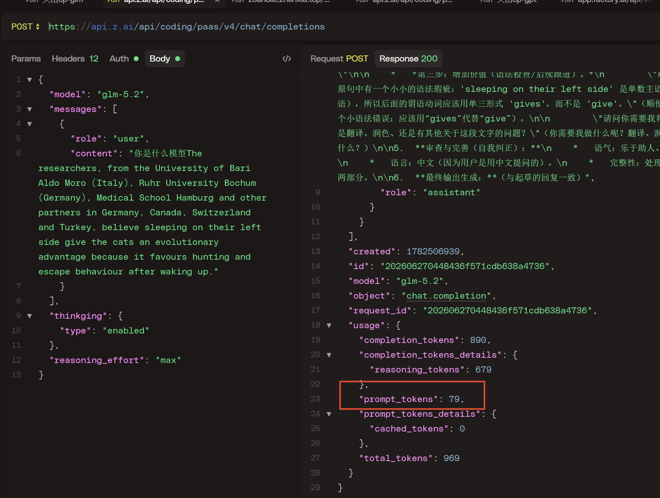The image size is (660, 498).
Task: Click the "enabled" type value in body
Action: click(126, 331)
